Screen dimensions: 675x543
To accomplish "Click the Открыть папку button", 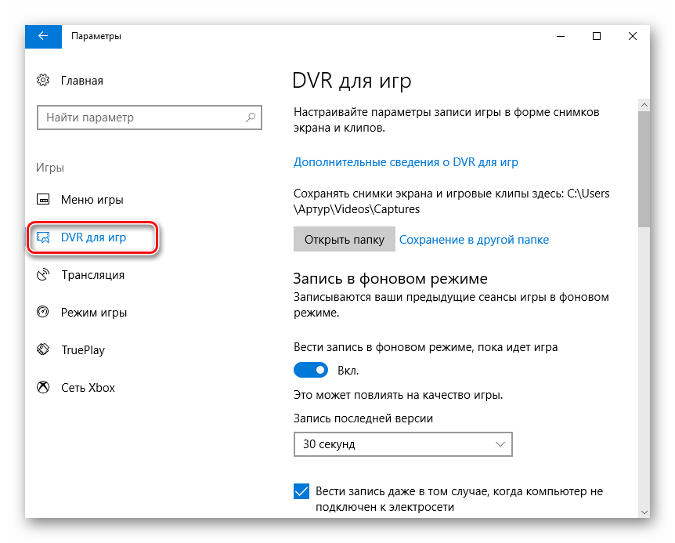I will (345, 240).
